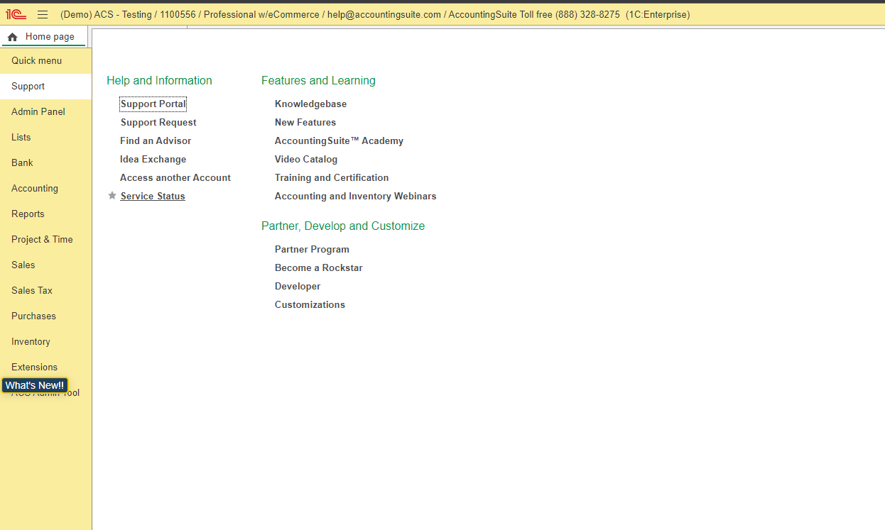Open the Bank section

click(x=45, y=163)
